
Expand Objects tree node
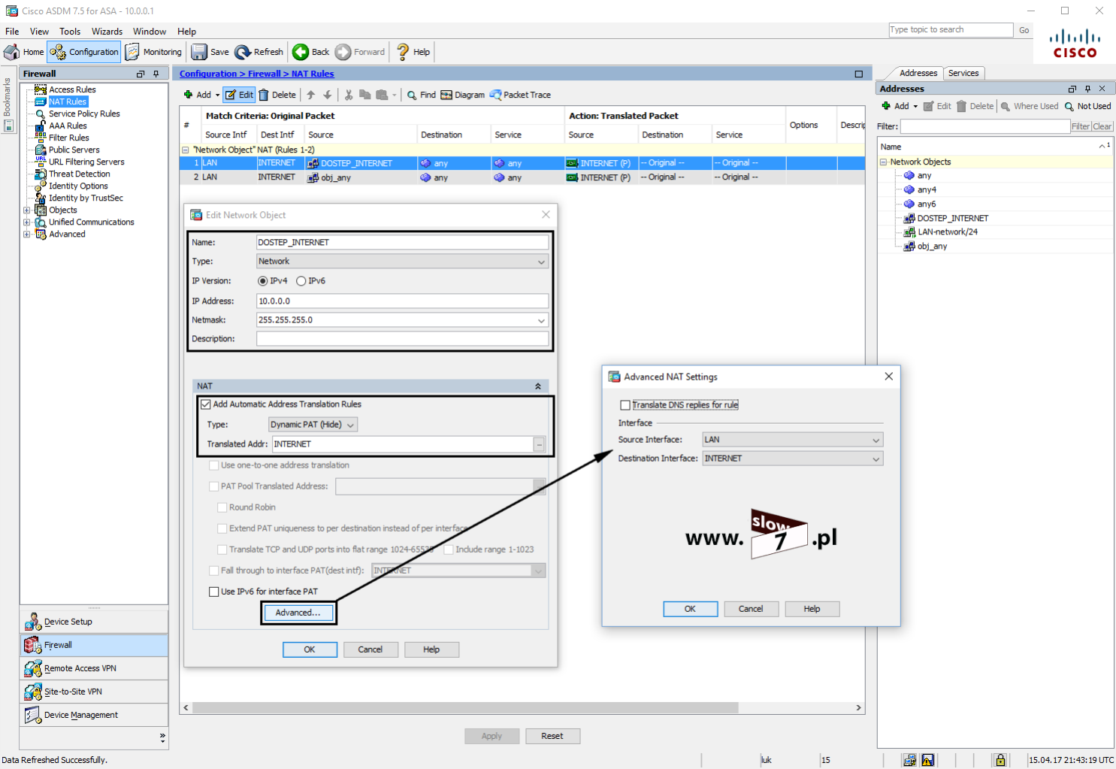(x=27, y=210)
